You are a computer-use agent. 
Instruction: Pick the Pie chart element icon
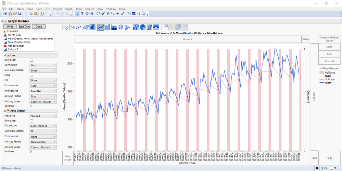coord(143,27)
